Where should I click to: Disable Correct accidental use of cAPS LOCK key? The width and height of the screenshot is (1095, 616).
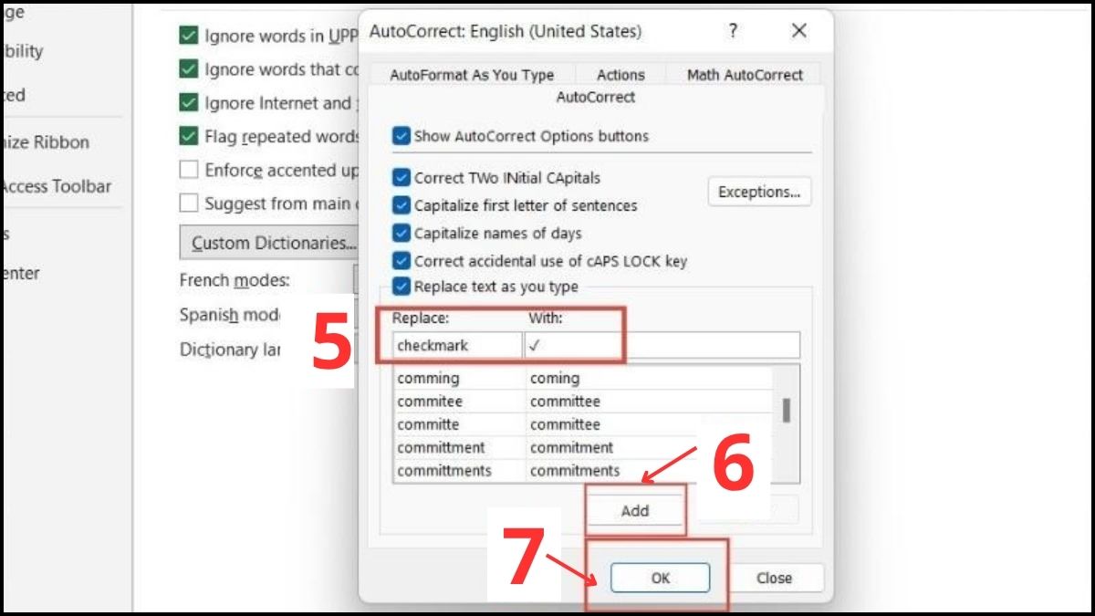[x=400, y=260]
